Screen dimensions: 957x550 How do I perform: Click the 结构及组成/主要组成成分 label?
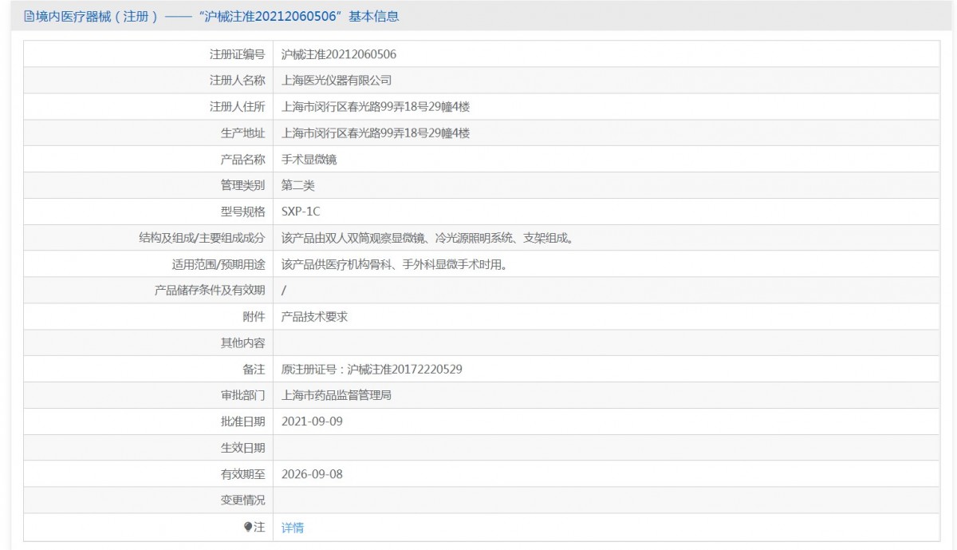202,238
